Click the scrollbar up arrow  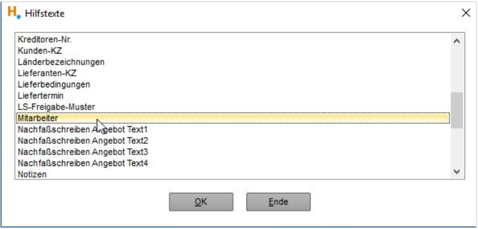(457, 41)
